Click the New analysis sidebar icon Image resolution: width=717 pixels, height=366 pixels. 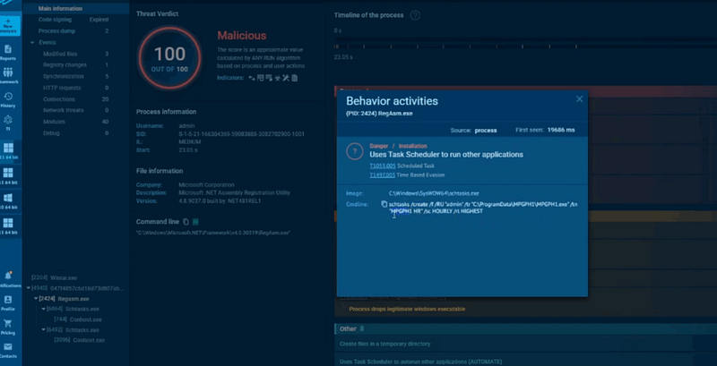pos(9,26)
